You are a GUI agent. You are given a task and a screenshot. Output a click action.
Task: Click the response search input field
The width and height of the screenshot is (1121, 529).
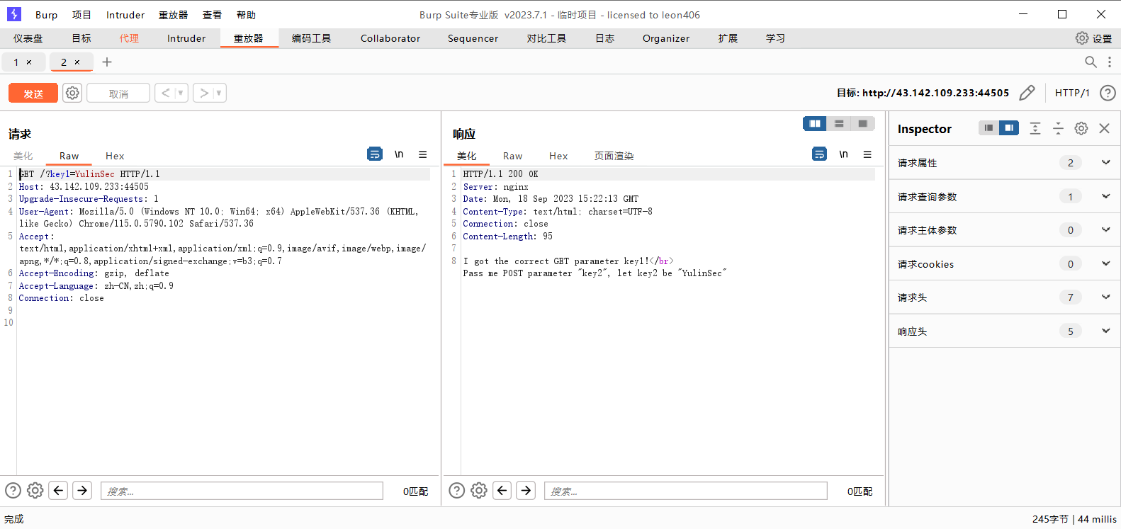coord(685,491)
